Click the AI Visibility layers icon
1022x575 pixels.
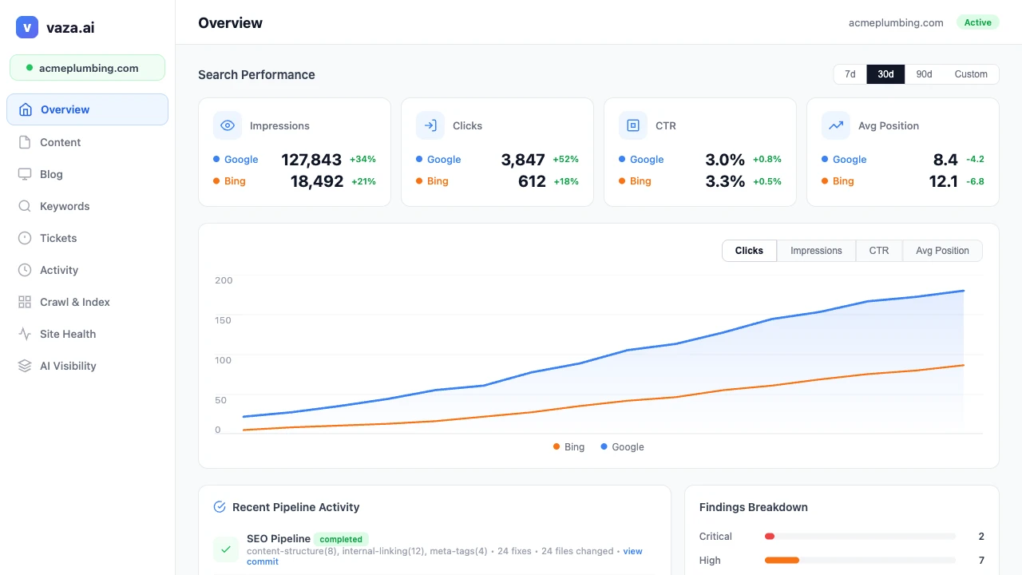coord(25,366)
